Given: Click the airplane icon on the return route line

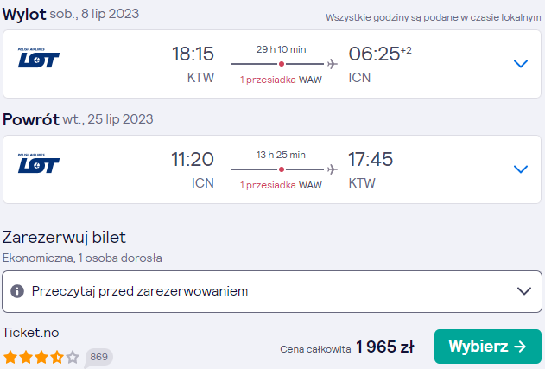Looking at the screenshot, I should (333, 169).
